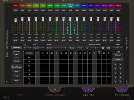The height and width of the screenshot is (100, 134).
Task: Open the Settings button
Action: (71, 48)
